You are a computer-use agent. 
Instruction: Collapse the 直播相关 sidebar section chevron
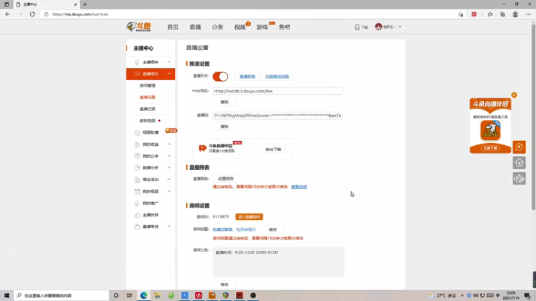click(169, 74)
